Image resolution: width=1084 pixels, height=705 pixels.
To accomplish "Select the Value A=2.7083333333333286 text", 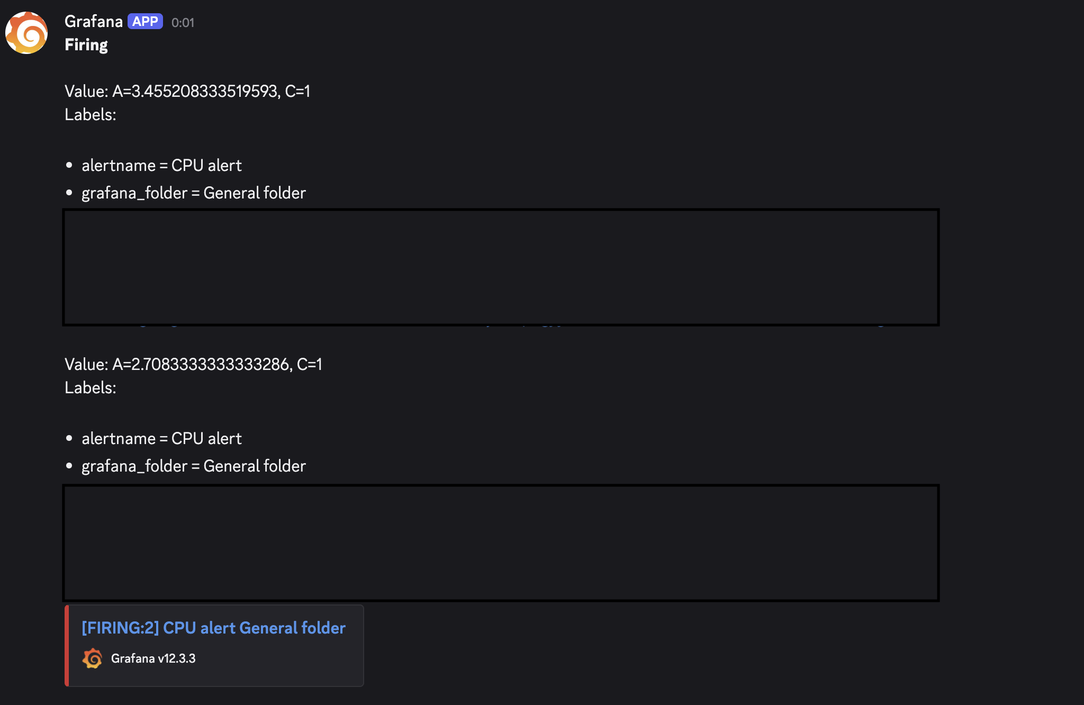I will click(194, 364).
